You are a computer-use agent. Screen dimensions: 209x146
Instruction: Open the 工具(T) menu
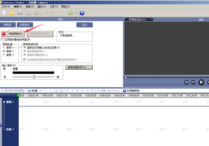coord(54,7)
